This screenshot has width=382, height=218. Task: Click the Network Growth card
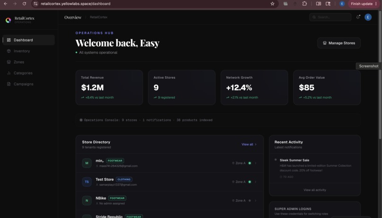[255, 88]
